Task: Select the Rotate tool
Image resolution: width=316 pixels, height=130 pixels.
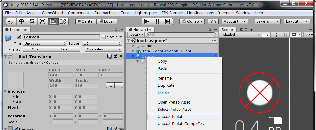Action: click(32, 21)
